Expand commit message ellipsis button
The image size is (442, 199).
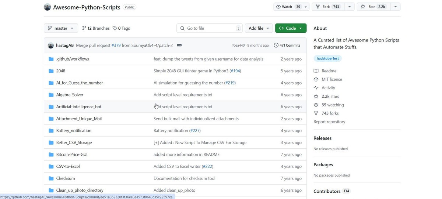coord(179,45)
